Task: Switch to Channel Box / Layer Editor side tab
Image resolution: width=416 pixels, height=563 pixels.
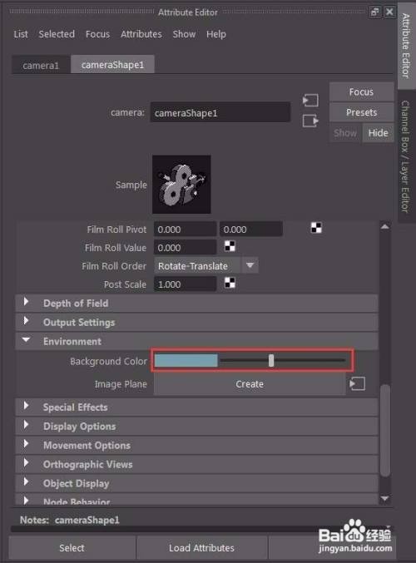Action: click(x=406, y=156)
